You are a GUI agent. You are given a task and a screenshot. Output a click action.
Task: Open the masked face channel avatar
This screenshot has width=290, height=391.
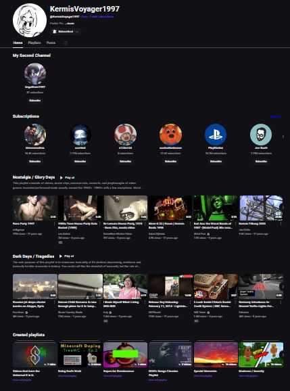pos(80,135)
